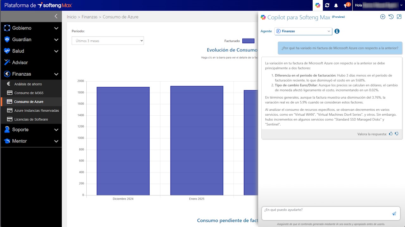Open the notifications bell
405x227 pixels.
[x=336, y=5]
